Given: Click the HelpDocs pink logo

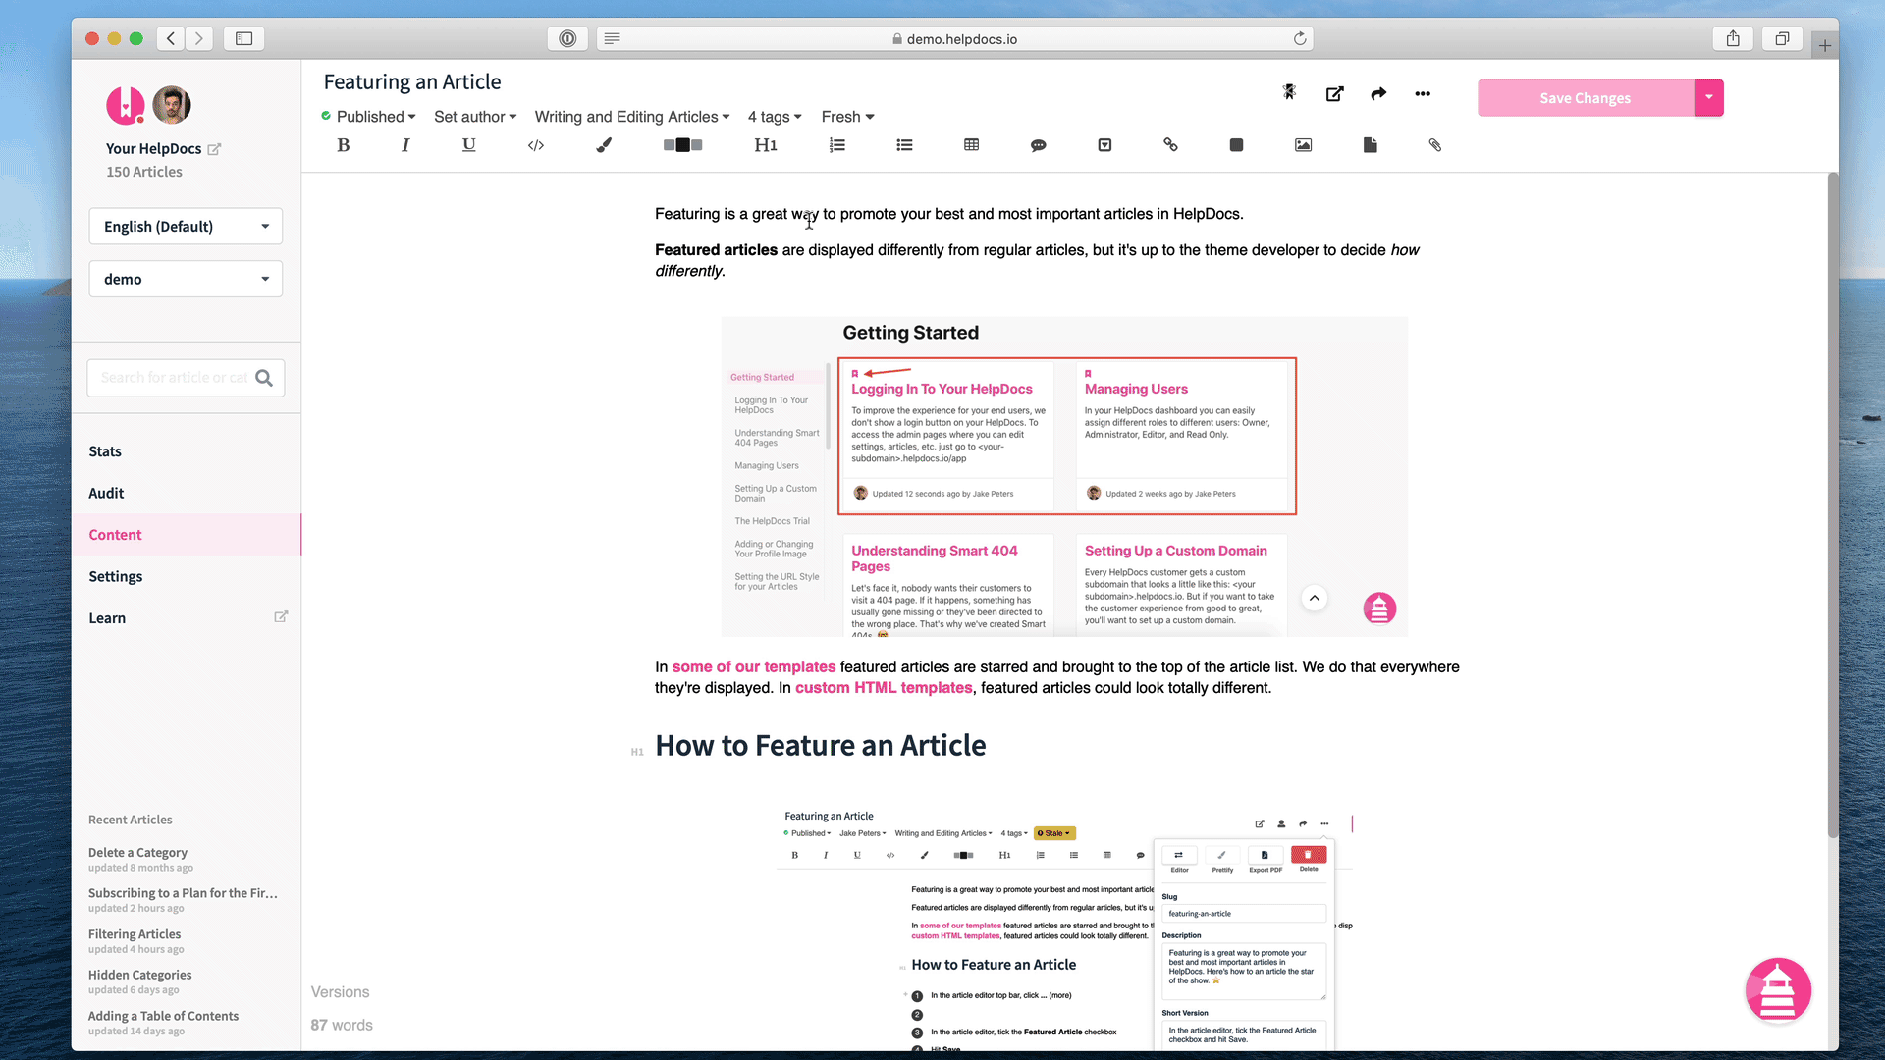Looking at the screenshot, I should [125, 105].
